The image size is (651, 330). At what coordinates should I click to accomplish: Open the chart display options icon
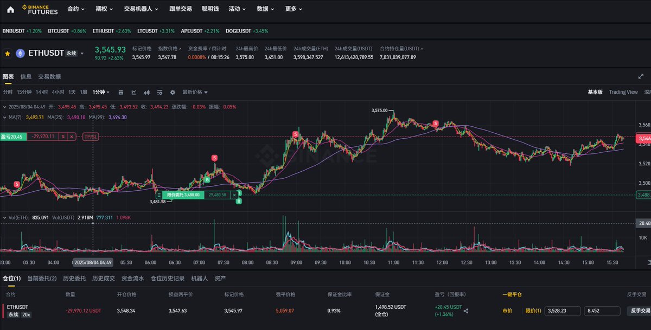[159, 92]
